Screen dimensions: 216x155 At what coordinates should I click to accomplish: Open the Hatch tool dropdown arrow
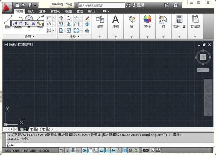click(x=54, y=30)
